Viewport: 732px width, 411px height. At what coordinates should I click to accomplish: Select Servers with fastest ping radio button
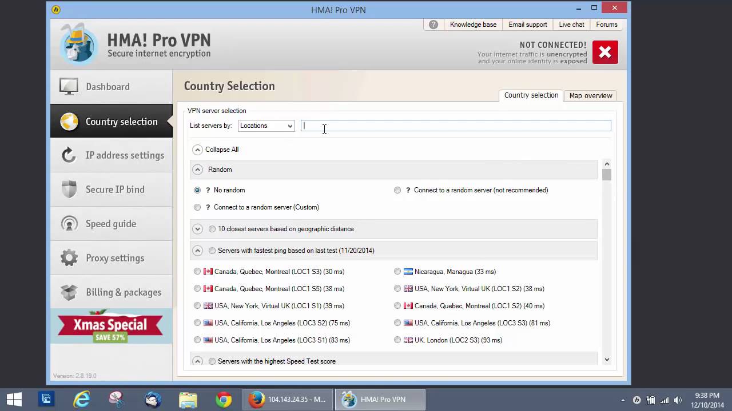(212, 251)
